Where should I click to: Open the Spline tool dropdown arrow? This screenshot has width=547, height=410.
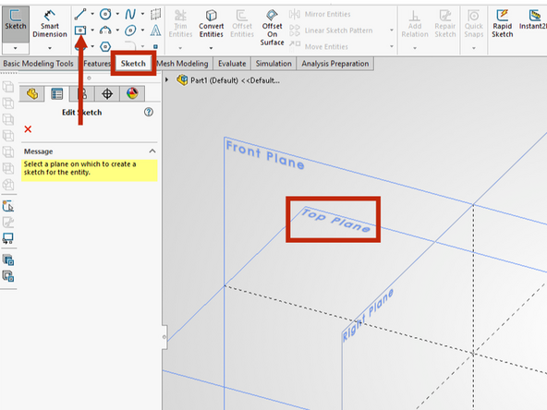click(x=142, y=14)
